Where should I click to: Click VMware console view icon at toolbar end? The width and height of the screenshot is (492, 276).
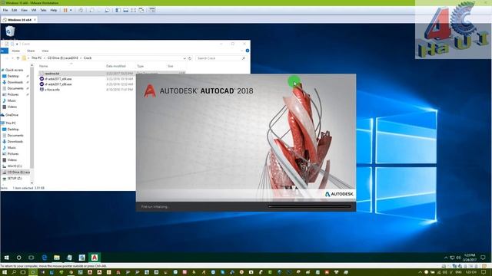[x=152, y=10]
